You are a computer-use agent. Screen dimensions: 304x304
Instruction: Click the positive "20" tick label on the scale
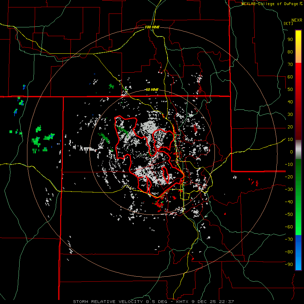pyautogui.click(x=290, y=127)
